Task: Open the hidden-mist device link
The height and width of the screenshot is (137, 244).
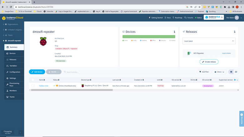Action: pos(43,85)
